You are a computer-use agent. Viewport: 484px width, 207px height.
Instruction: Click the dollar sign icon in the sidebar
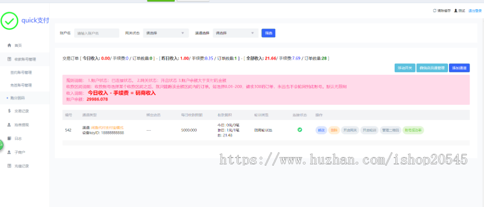coord(9,111)
